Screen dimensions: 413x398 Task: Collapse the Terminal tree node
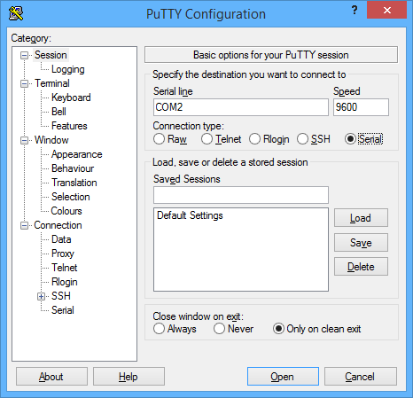pos(24,83)
